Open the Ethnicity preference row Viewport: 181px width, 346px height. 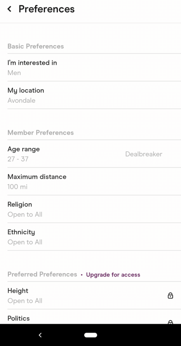point(94,237)
